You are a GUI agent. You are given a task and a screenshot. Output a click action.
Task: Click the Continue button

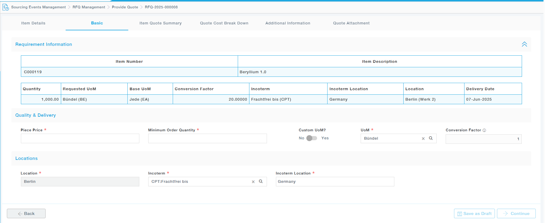[x=516, y=213]
